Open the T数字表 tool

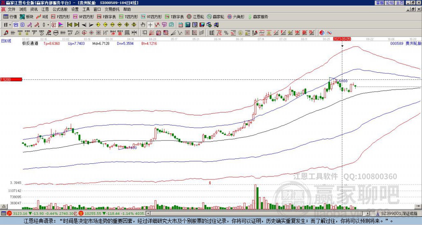[174, 16]
